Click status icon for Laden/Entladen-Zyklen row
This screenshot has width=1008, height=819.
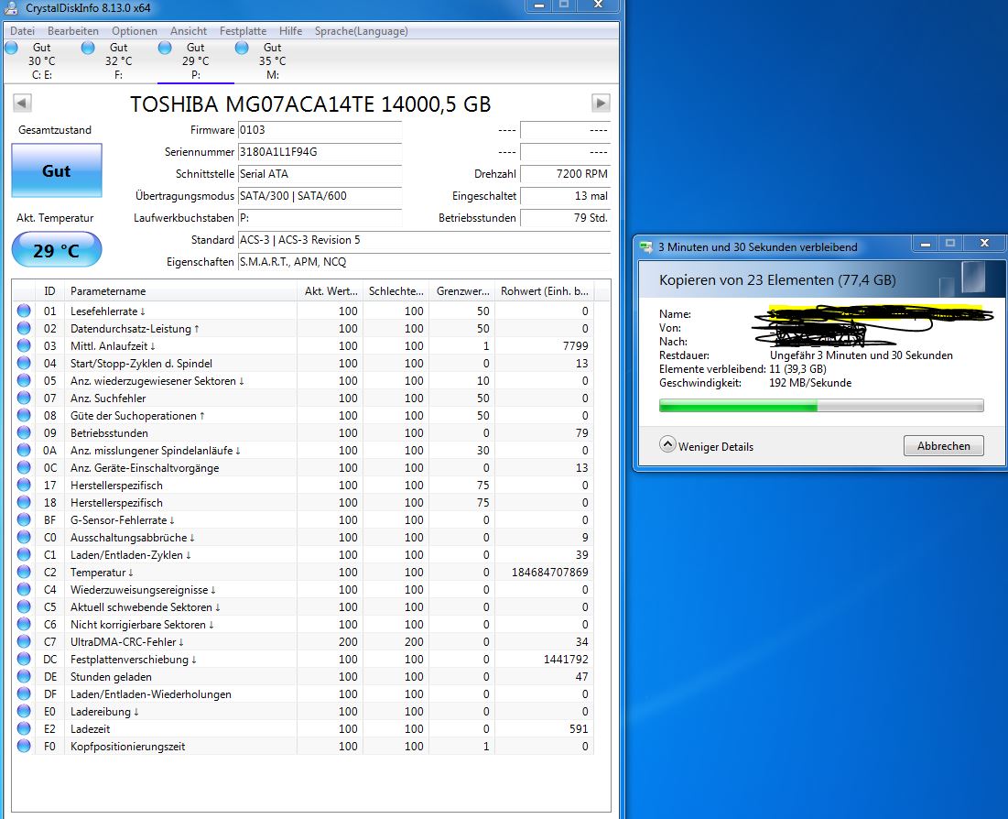point(24,554)
